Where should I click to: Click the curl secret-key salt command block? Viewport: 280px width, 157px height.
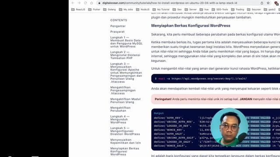[216, 78]
